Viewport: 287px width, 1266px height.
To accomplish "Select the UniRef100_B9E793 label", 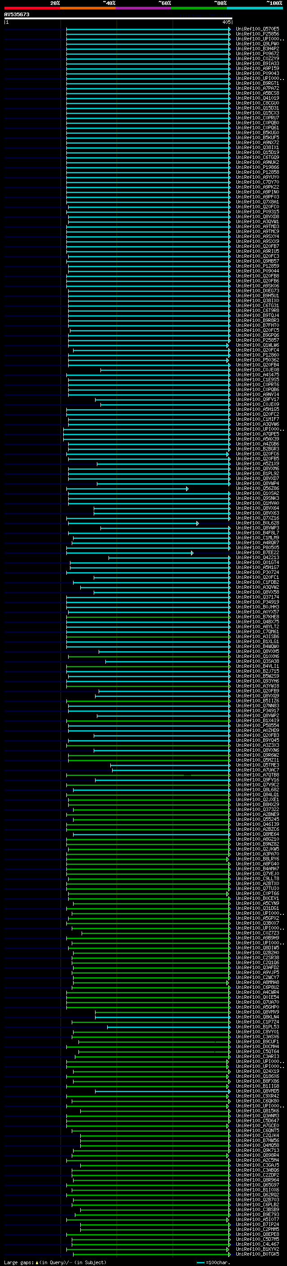I will pos(257,1214).
